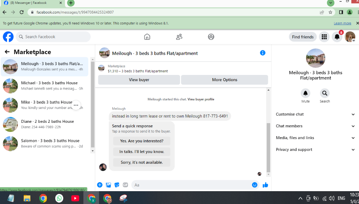Reload the page with Chrome refresh button
This screenshot has width=359, height=204.
click(x=22, y=12)
